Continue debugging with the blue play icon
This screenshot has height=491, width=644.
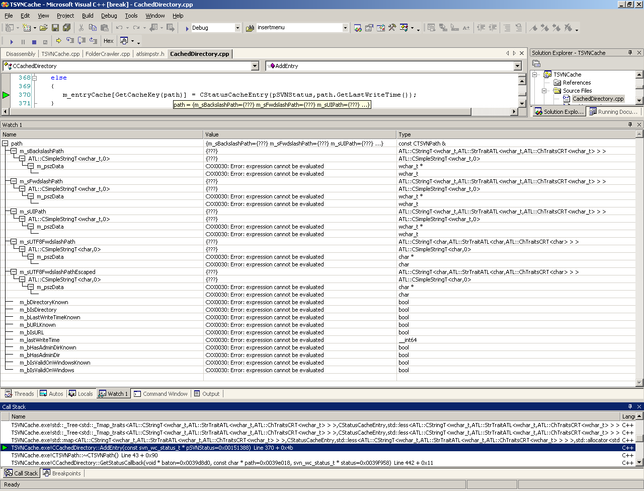point(12,41)
